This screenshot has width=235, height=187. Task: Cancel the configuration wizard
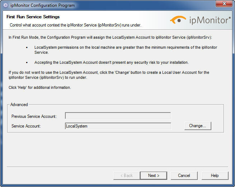click(x=184, y=176)
